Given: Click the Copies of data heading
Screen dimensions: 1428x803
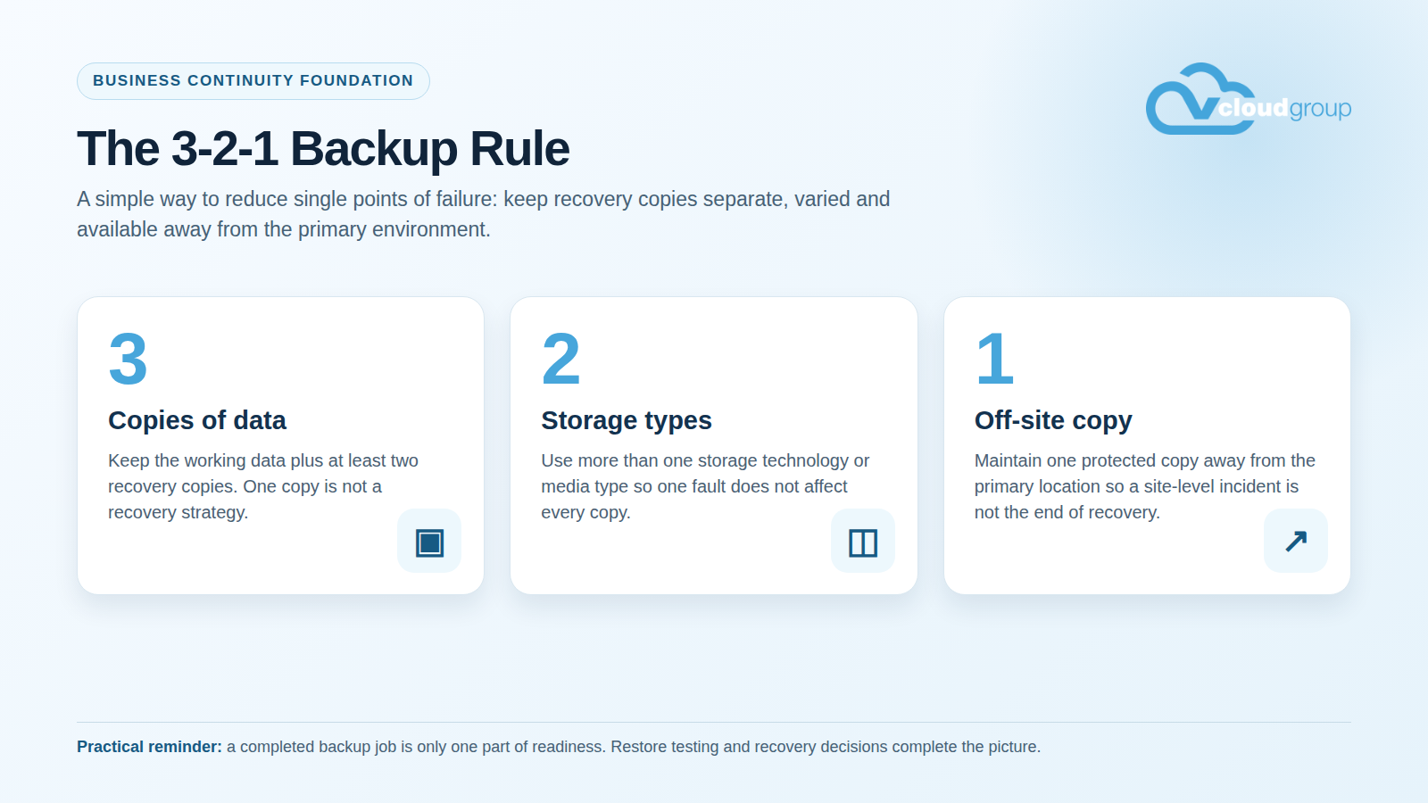Looking at the screenshot, I should pyautogui.click(x=197, y=420).
